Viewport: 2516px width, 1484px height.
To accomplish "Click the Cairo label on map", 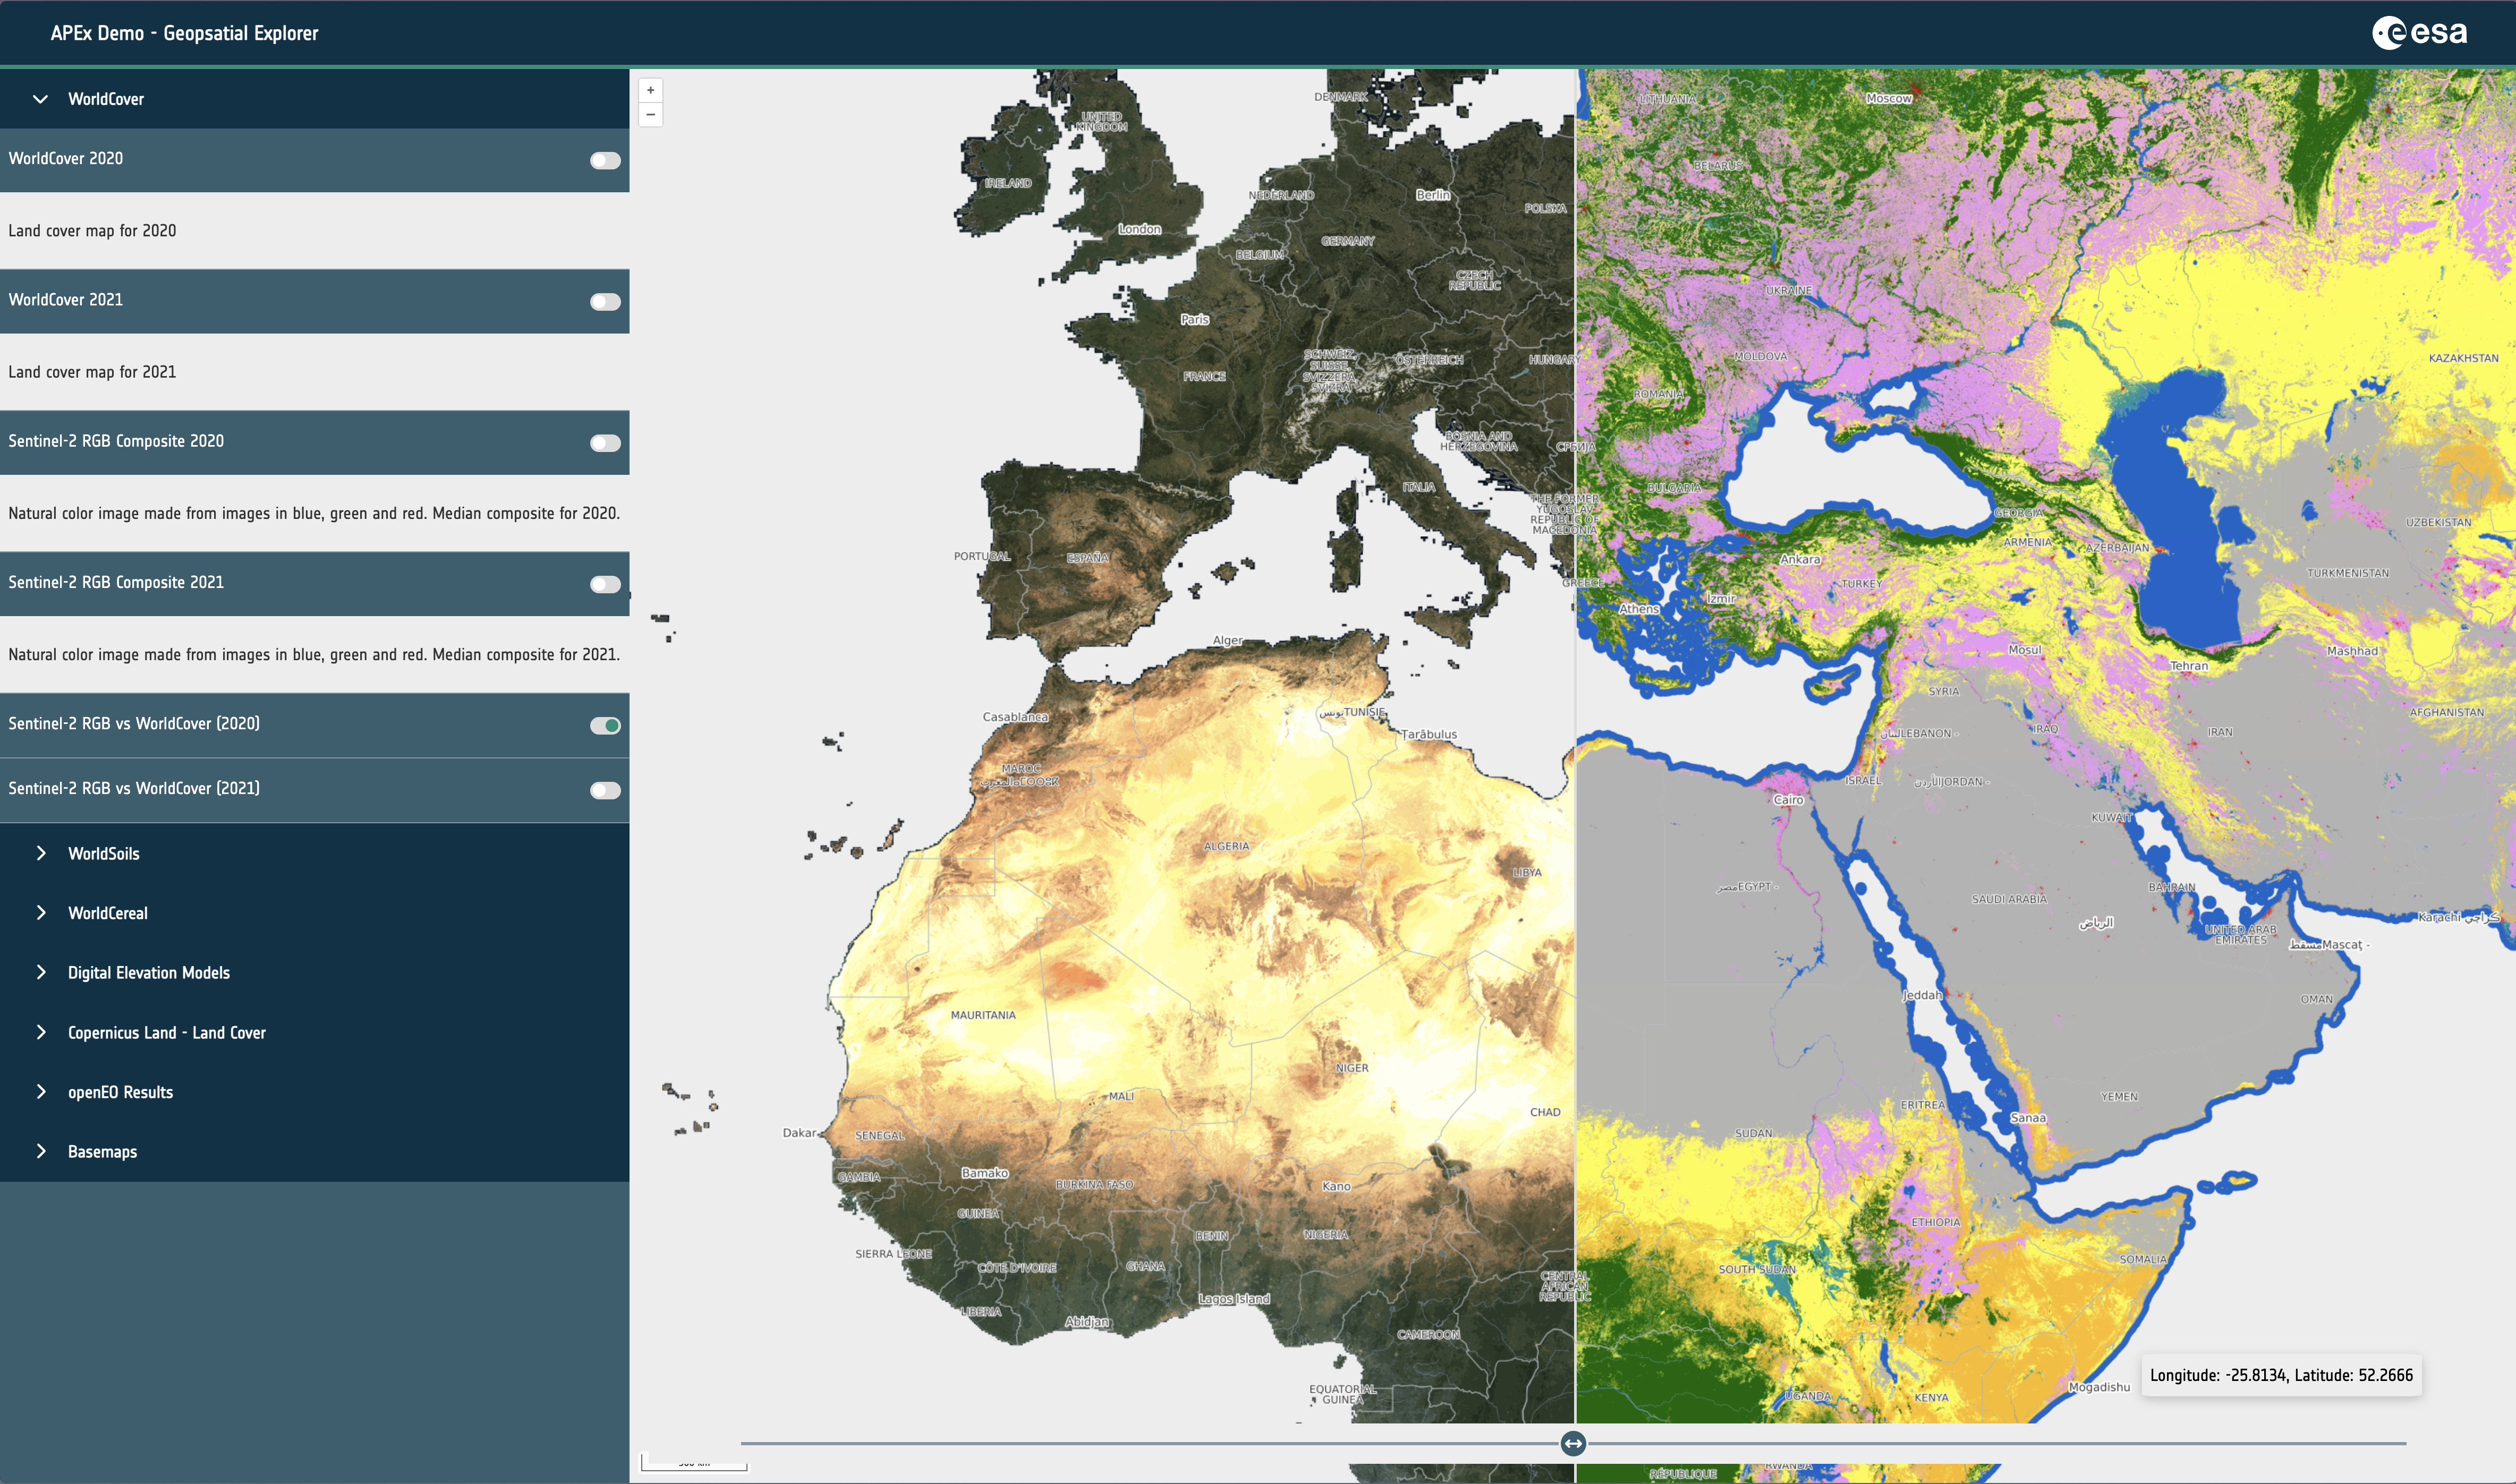I will click(1788, 800).
